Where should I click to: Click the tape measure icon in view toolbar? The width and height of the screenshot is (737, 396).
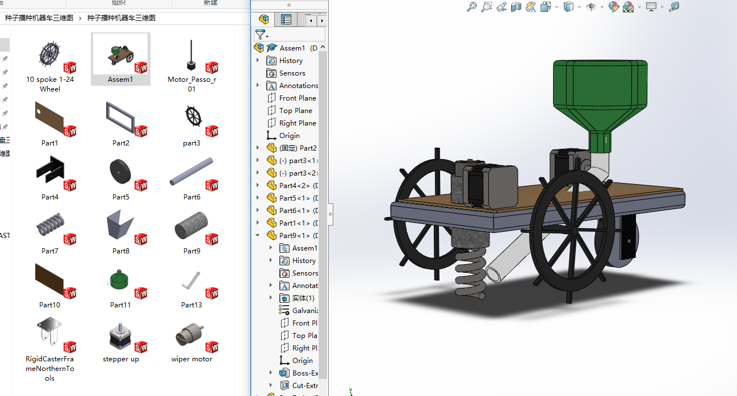pos(674,7)
